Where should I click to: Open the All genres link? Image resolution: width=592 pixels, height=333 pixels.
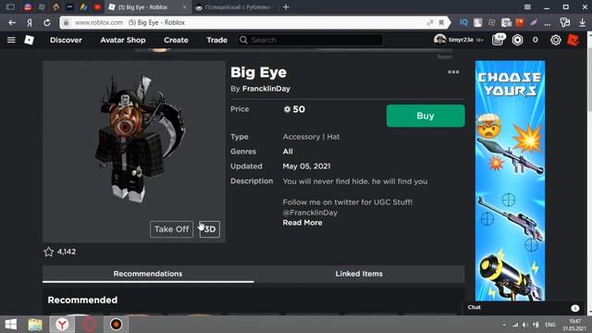pyautogui.click(x=288, y=152)
